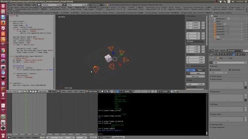Expand the Texture Space panel
The image size is (248, 139).
pos(216,76)
